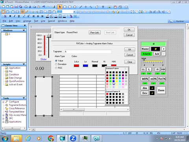Open the Windows Start menu
This screenshot has width=189, height=142.
click(x=5, y=138)
